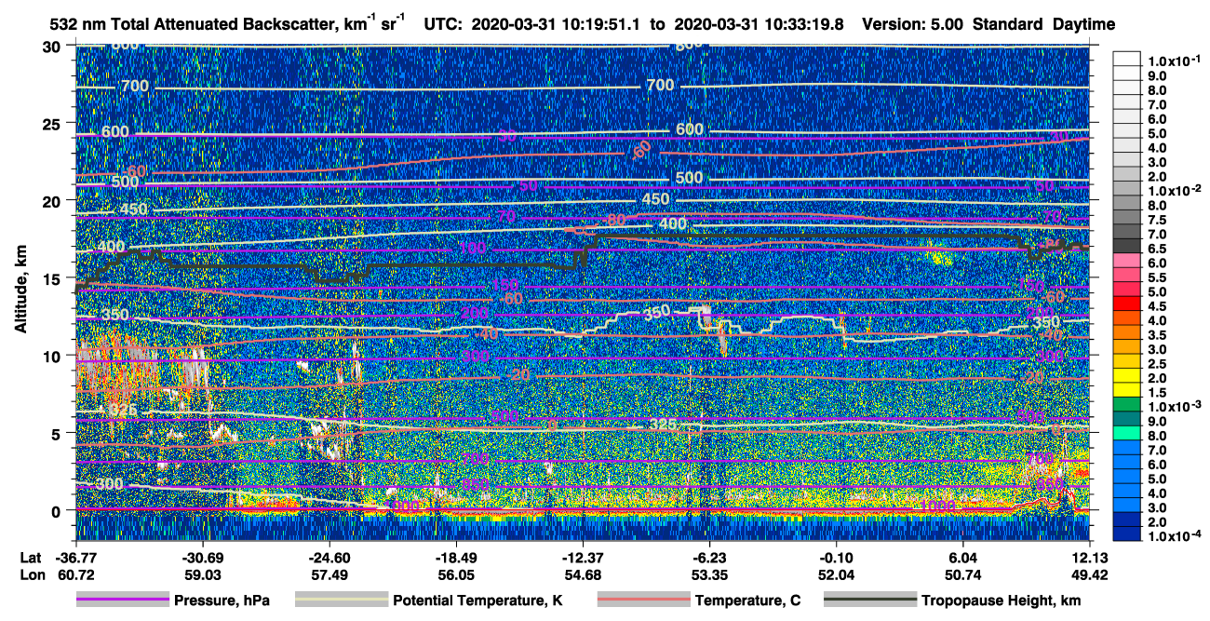This screenshot has width=1210, height=621.
Task: Click the 'Temperature, C' legend label
Action: click(747, 601)
